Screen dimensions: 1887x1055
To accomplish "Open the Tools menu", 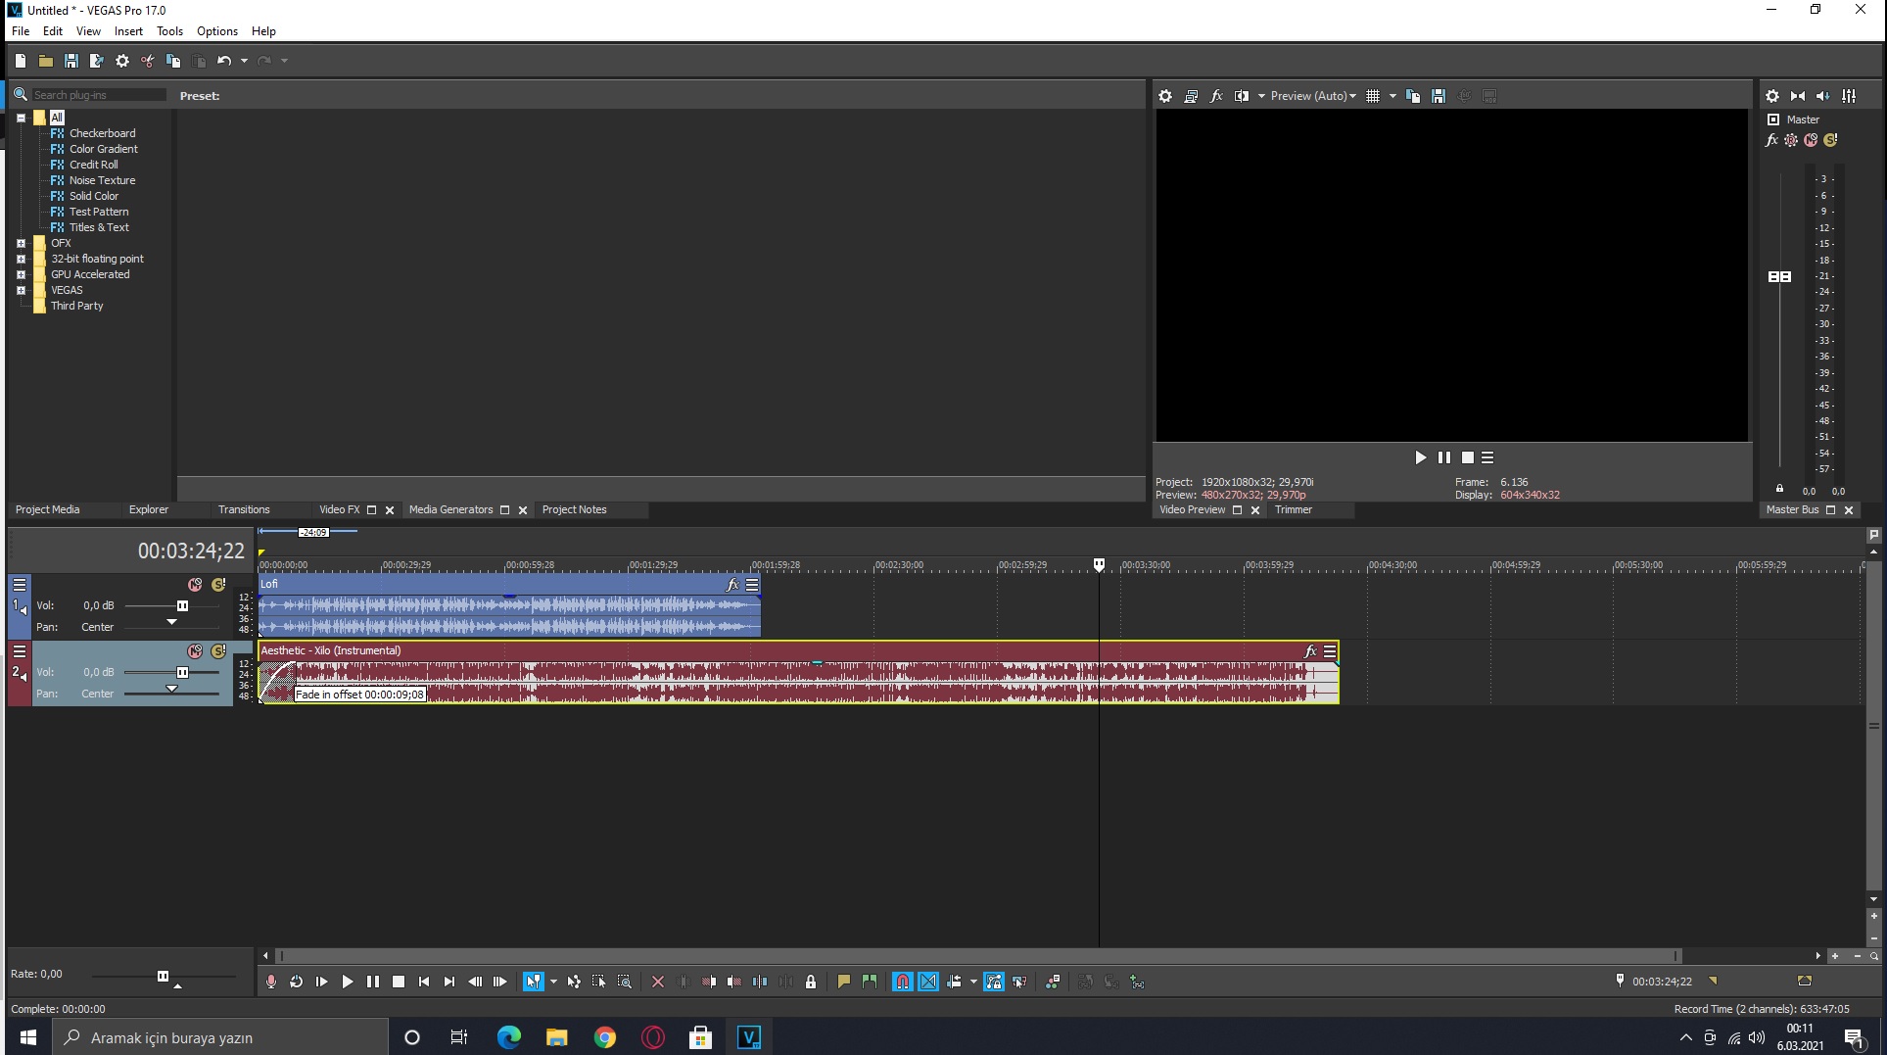I will coord(169,31).
